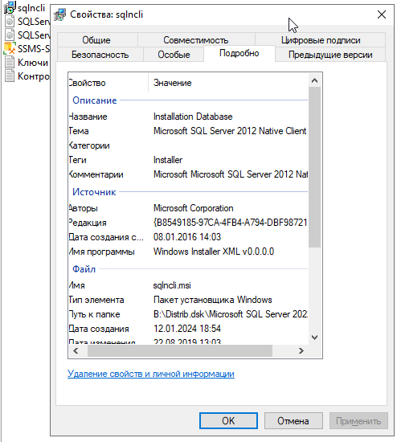
Task: Click the vertical scrollbar thumb
Action: click(x=315, y=167)
